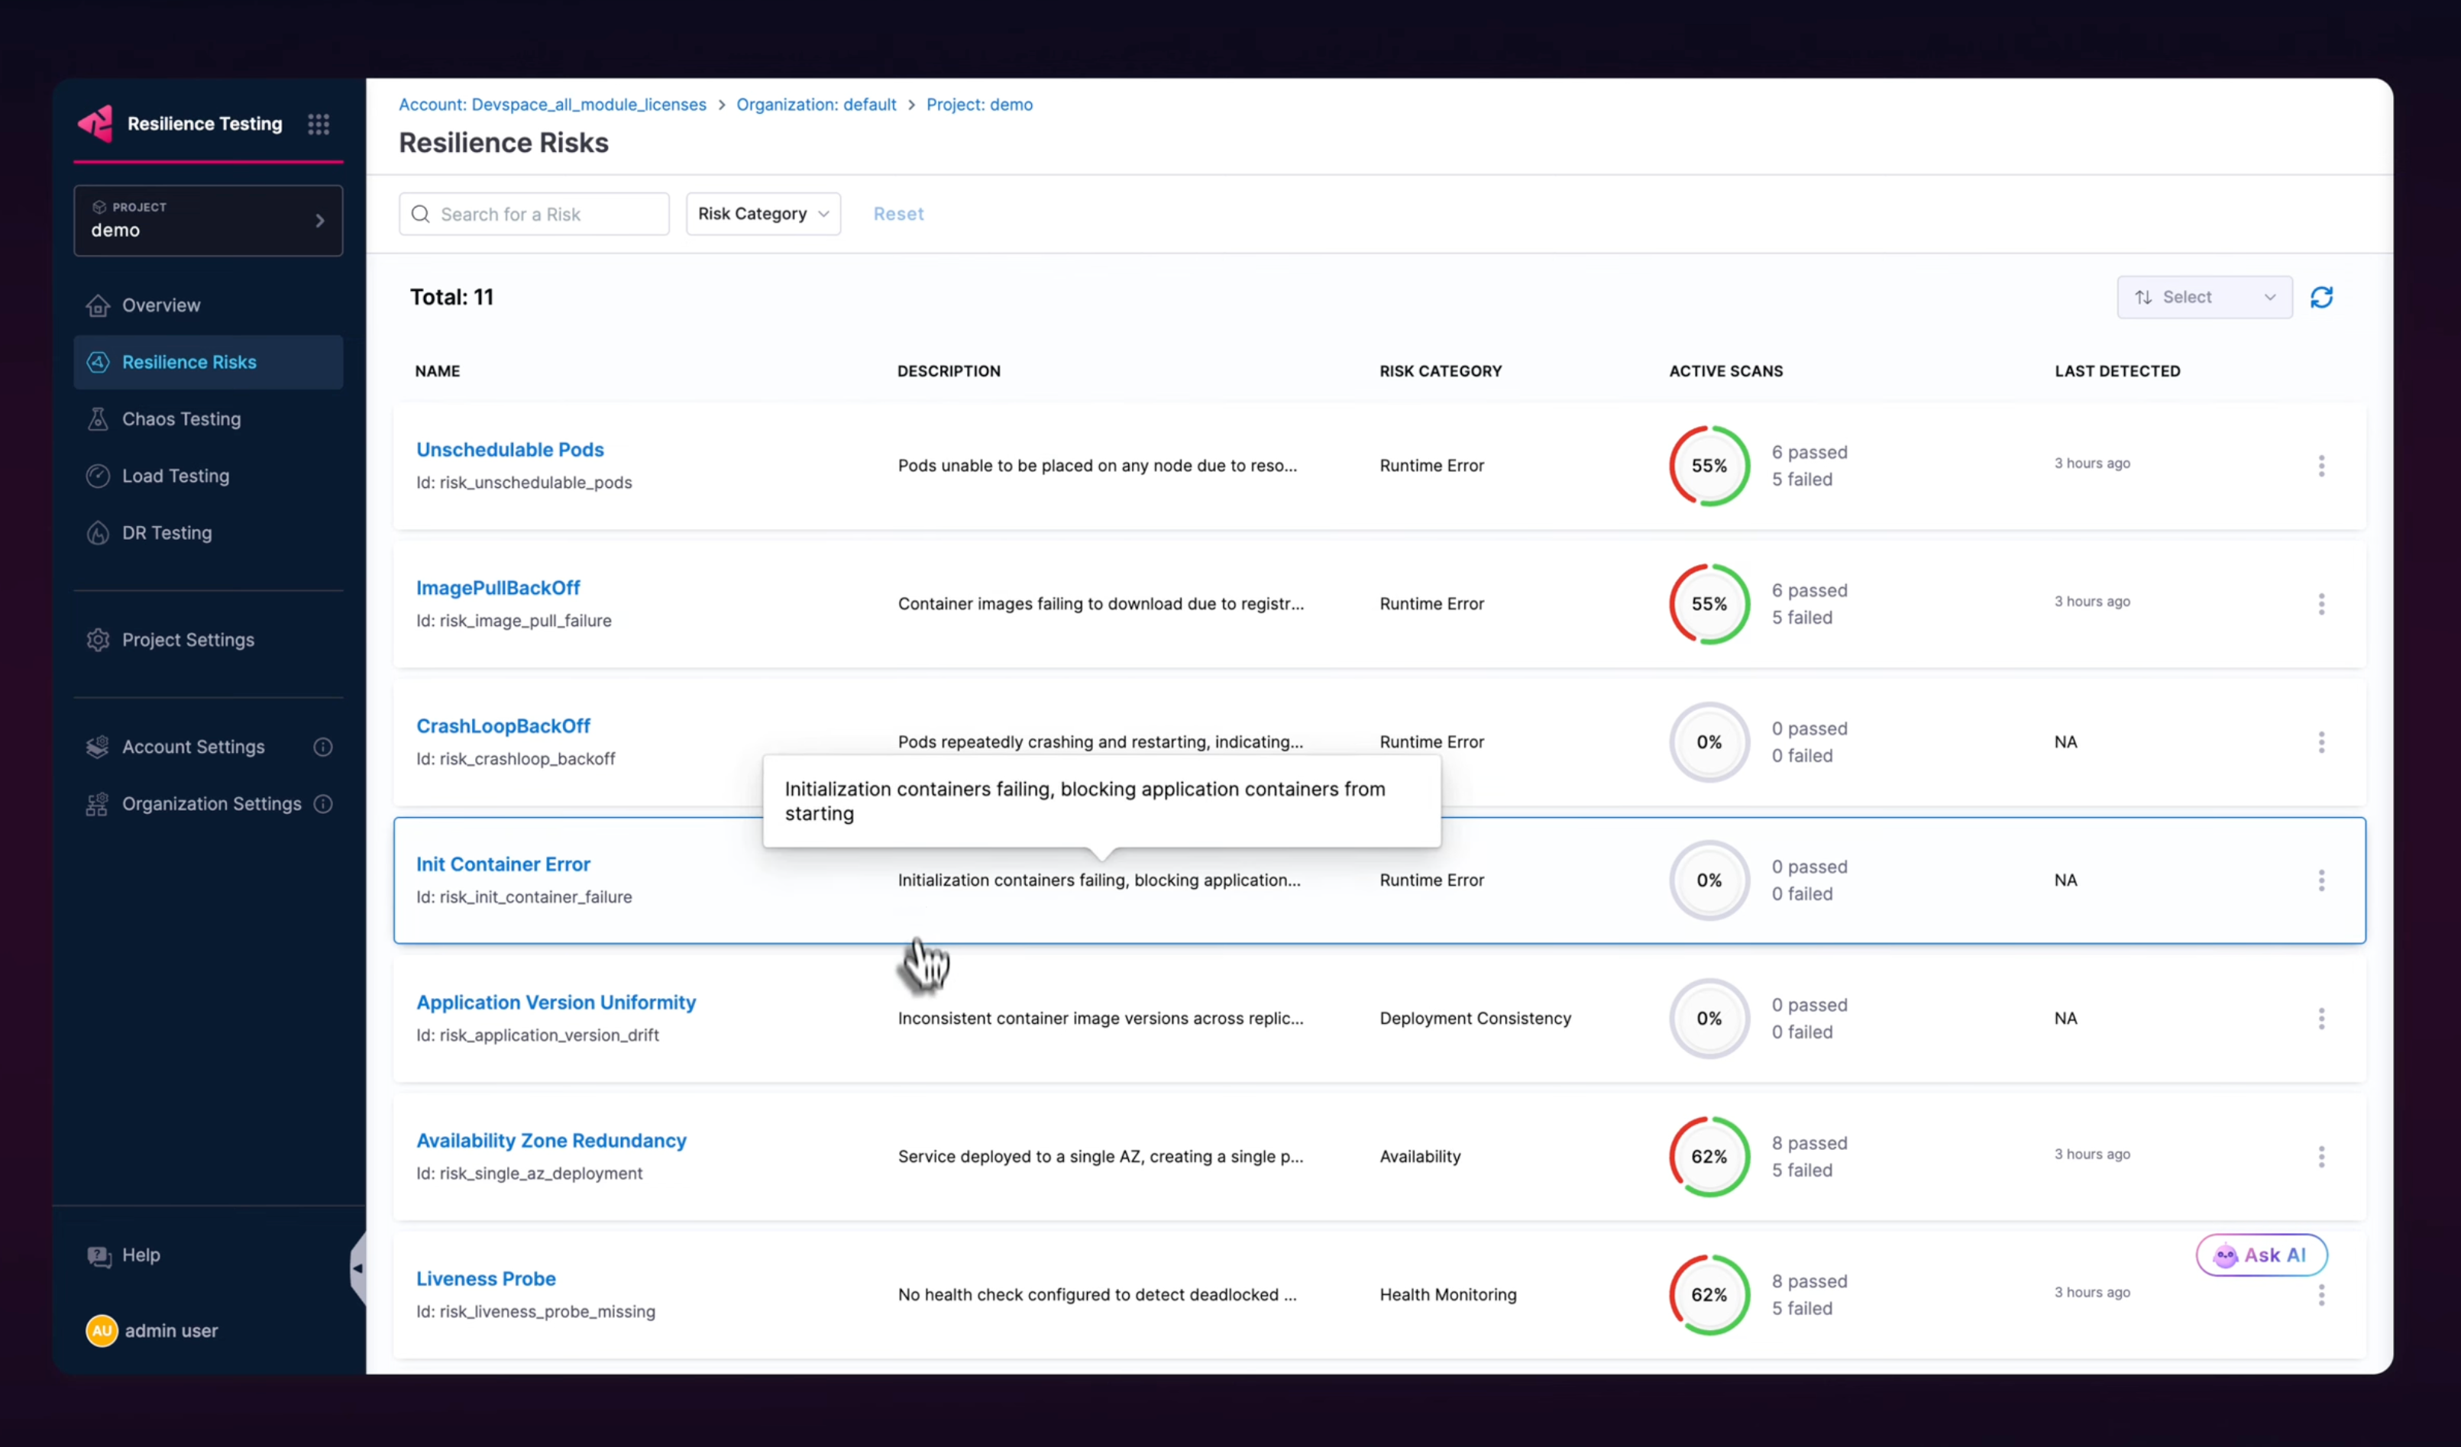Open options menu for ImagePullBackOff row
Viewport: 2461px width, 1447px height.
2321,603
